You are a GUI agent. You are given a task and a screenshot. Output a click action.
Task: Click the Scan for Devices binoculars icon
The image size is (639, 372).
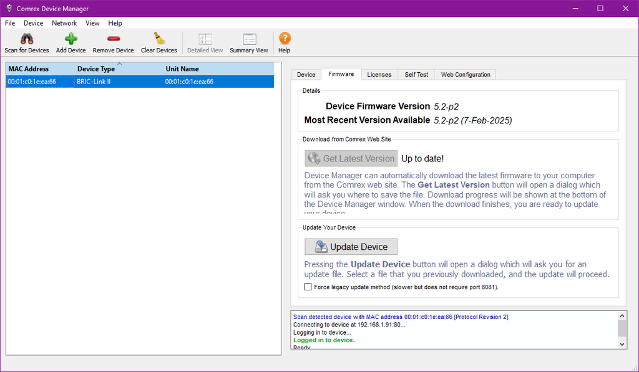(26, 39)
